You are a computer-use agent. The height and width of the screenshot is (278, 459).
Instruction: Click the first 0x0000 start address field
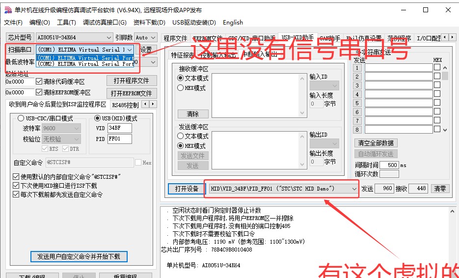click(20, 82)
